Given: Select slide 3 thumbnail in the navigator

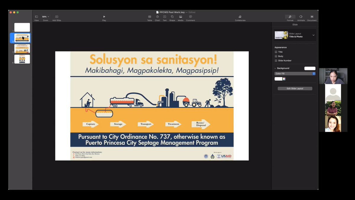Looking at the screenshot, I should point(22,48).
